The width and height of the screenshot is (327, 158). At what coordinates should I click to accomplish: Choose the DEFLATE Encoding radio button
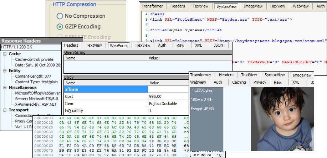point(60,37)
